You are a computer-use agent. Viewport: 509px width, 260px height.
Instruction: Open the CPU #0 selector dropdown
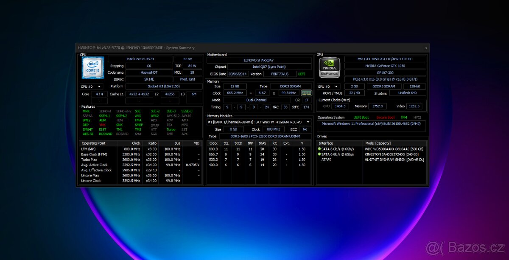click(x=91, y=87)
